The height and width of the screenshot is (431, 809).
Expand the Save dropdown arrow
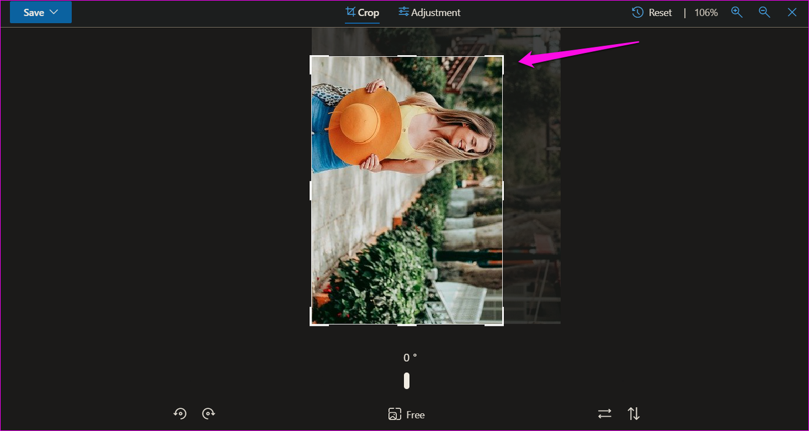(54, 12)
